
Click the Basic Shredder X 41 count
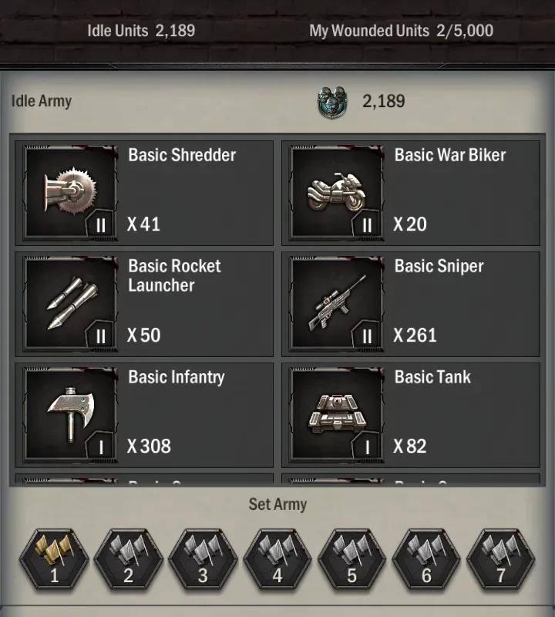click(x=143, y=224)
